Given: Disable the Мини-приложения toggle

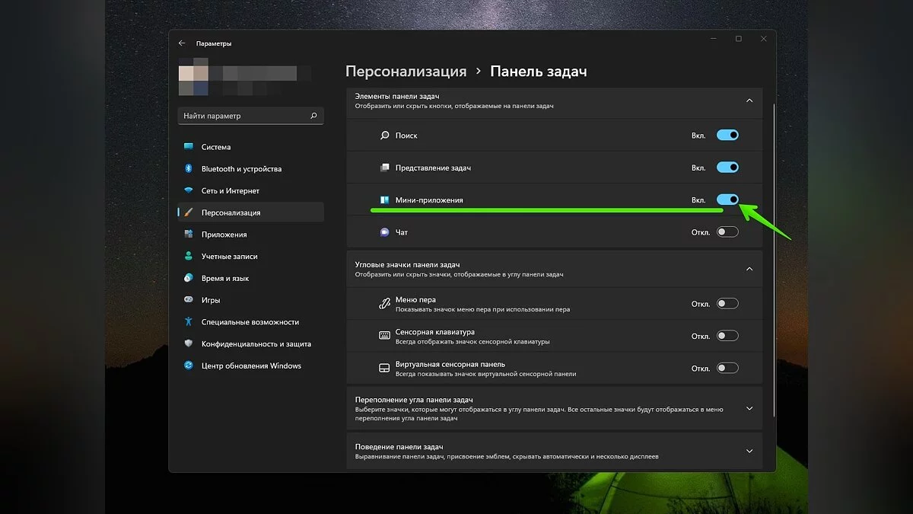Looking at the screenshot, I should tap(727, 200).
